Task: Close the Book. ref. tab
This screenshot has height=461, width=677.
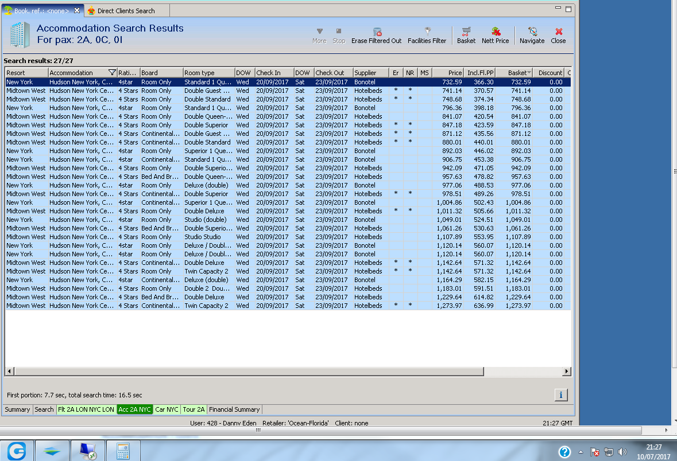Action: coord(77,10)
